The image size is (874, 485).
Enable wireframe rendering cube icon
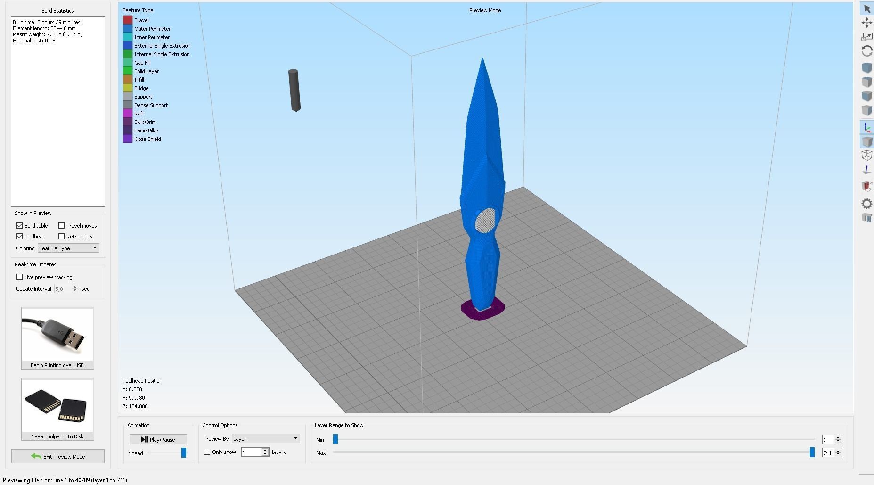(x=867, y=155)
